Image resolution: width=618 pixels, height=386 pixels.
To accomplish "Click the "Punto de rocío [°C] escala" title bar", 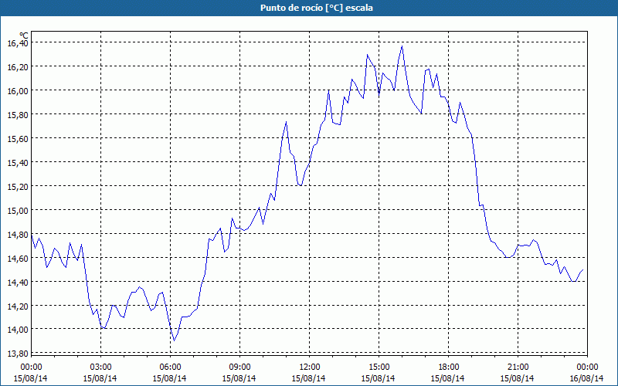I will (309, 8).
